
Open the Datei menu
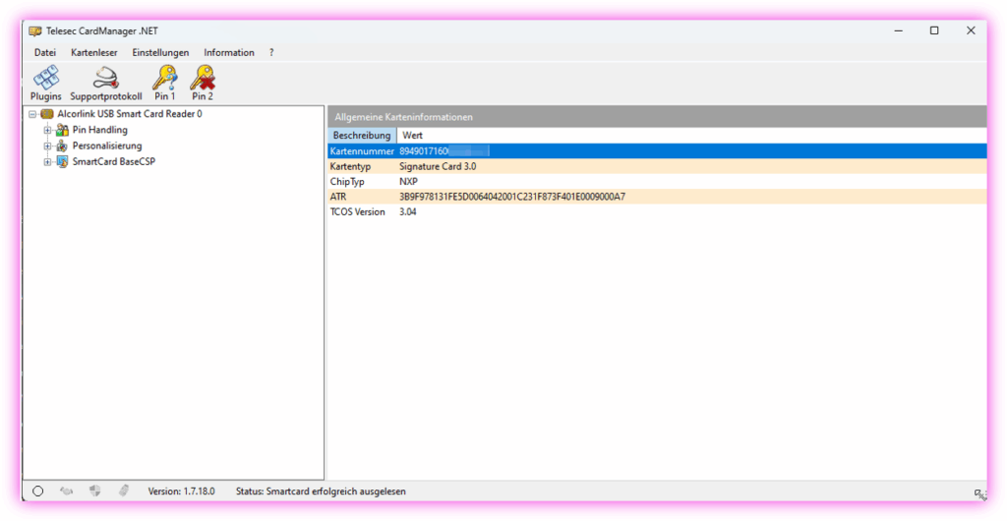coord(45,52)
